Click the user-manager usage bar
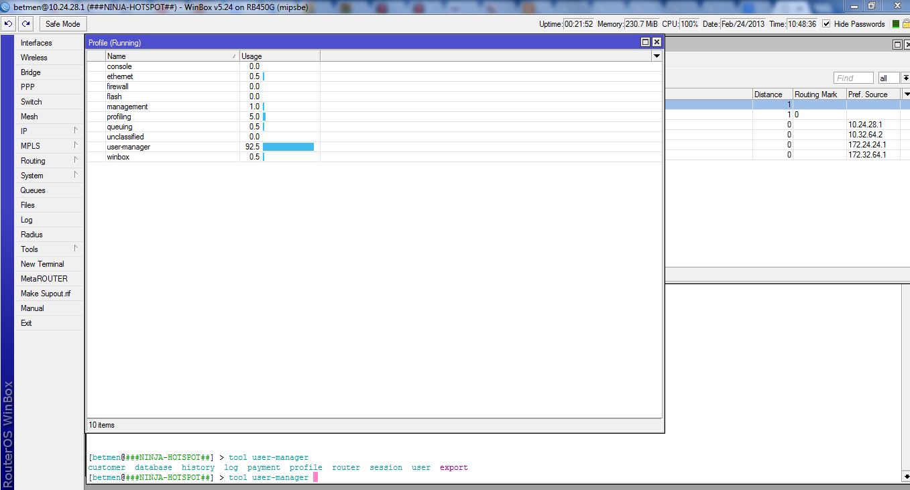The width and height of the screenshot is (910, 490). [x=288, y=147]
